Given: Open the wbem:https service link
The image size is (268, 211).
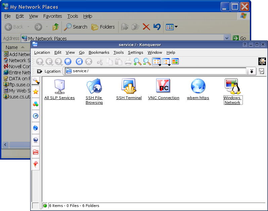Looking at the screenshot, I should pos(198,86).
